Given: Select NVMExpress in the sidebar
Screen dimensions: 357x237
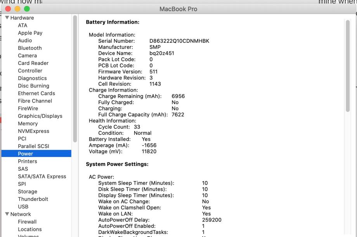Looking at the screenshot, I should tap(33, 131).
